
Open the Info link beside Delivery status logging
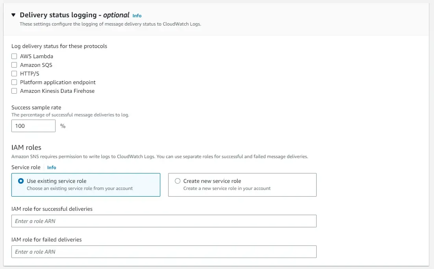[137, 16]
